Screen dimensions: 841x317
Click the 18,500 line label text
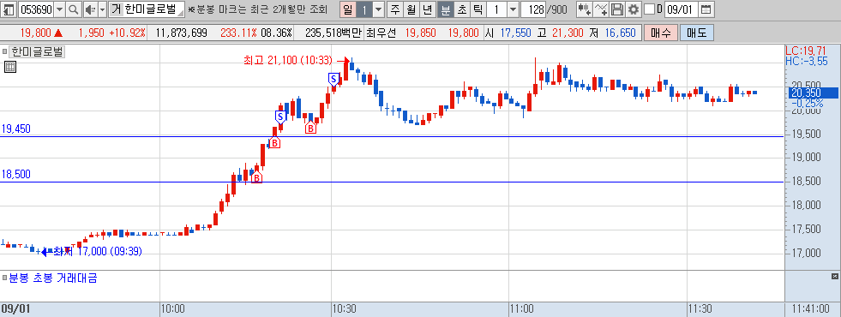(x=16, y=174)
